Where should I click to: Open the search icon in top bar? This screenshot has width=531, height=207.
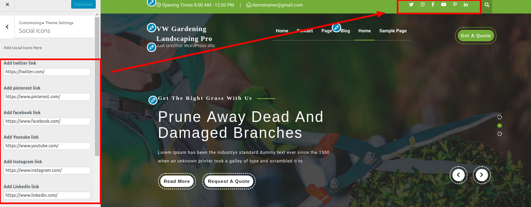[487, 5]
